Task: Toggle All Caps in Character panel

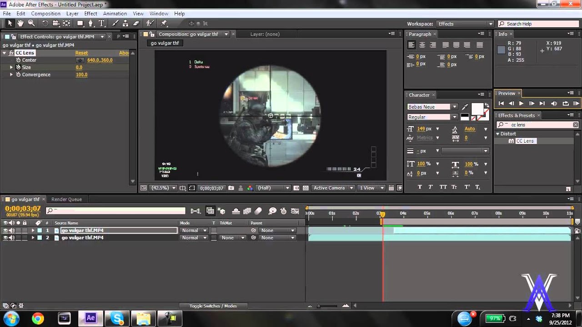Action: [x=443, y=187]
